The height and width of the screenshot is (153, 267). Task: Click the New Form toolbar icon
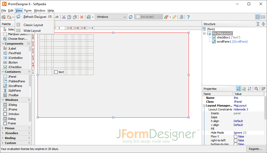(x=4, y=17)
